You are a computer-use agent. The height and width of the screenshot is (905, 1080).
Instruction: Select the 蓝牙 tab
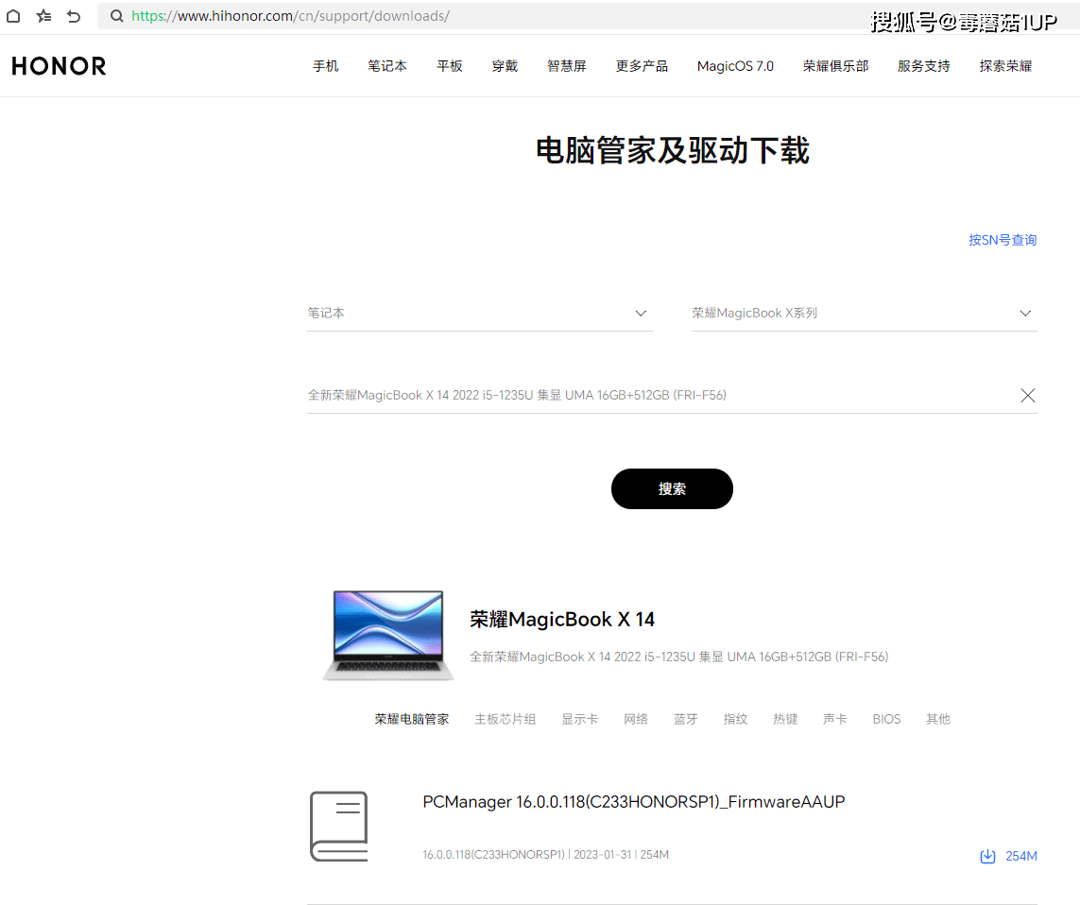[x=685, y=719]
